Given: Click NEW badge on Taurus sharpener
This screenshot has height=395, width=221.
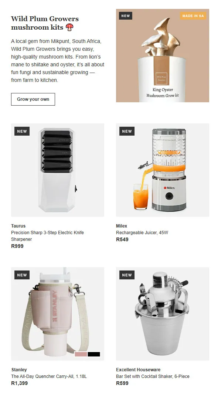Looking at the screenshot, I should [22, 131].
